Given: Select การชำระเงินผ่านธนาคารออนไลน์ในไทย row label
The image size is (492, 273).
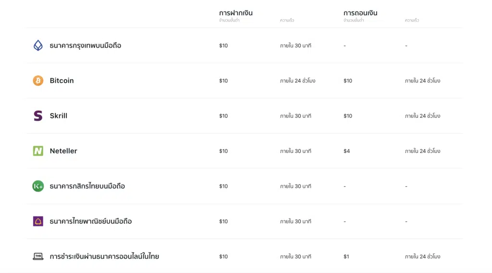Looking at the screenshot, I should (104, 256).
